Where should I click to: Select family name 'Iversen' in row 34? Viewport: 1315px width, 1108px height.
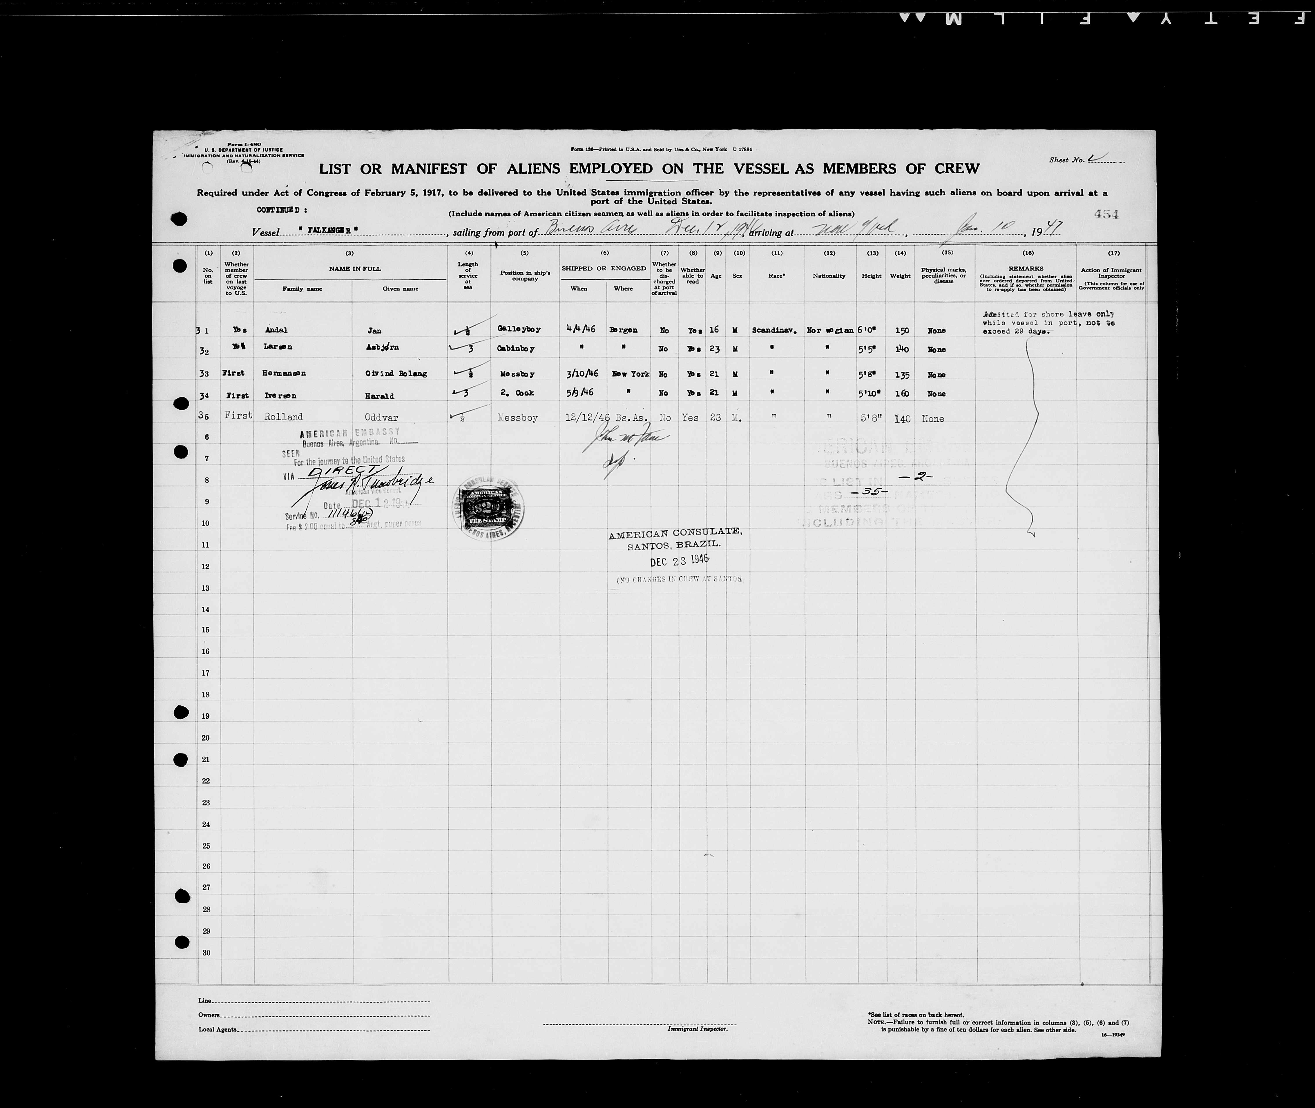click(x=280, y=396)
